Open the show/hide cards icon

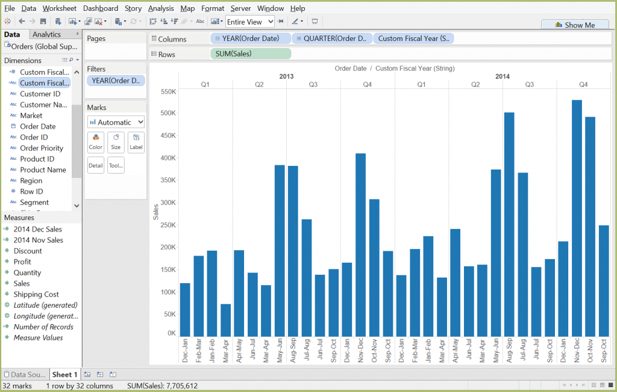coord(215,22)
